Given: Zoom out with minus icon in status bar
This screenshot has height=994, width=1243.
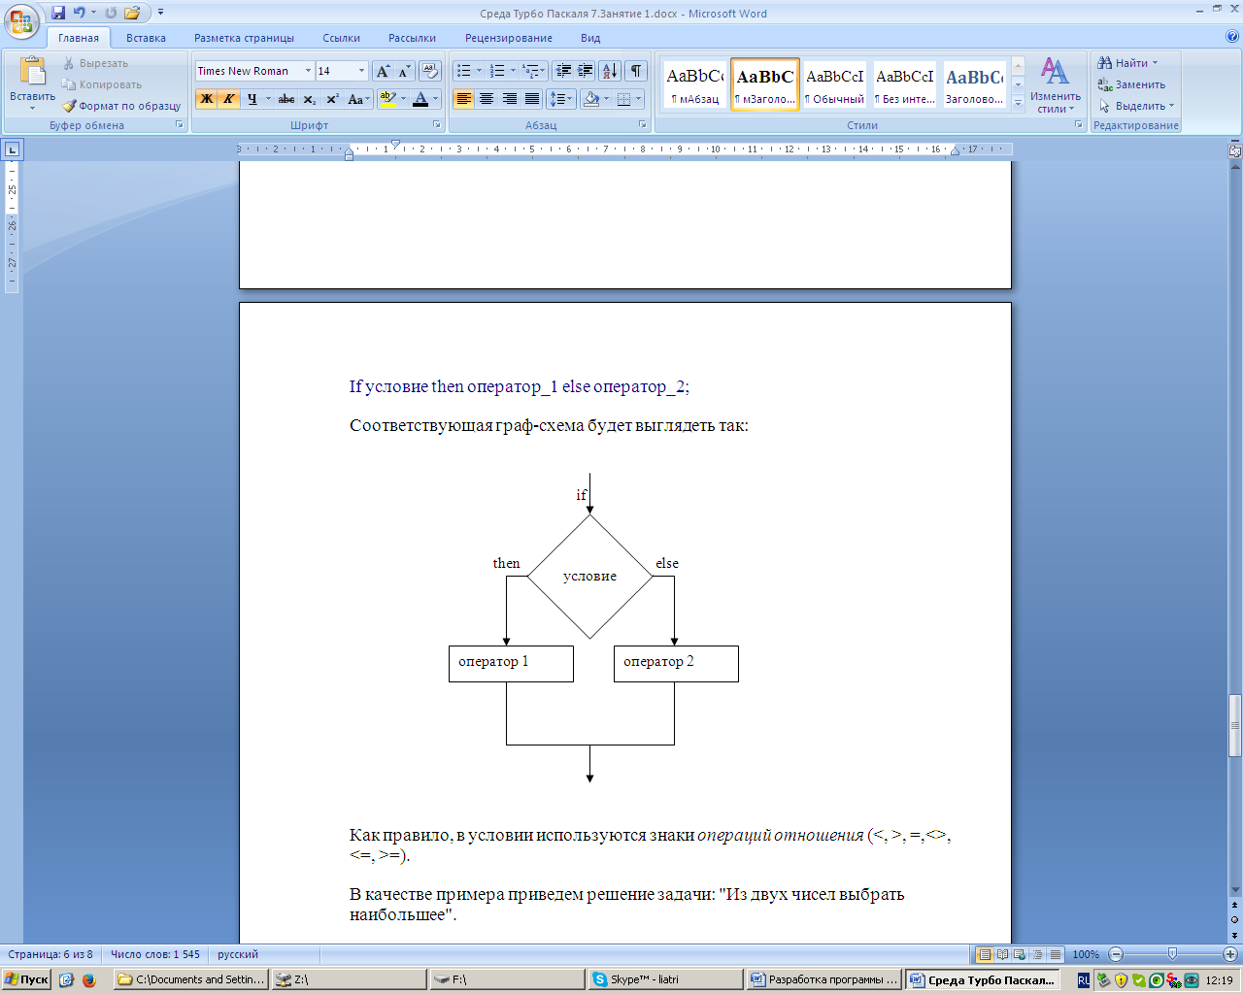Looking at the screenshot, I should click(x=1116, y=954).
